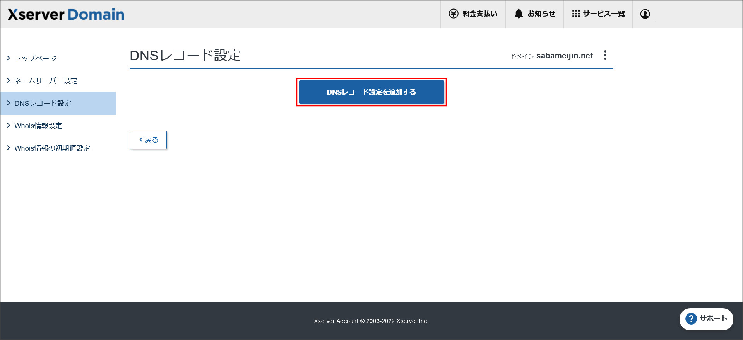Screen dimensions: 743x340
Task: Click the chevron beside Whois情報の初期値設定
Action: point(9,148)
